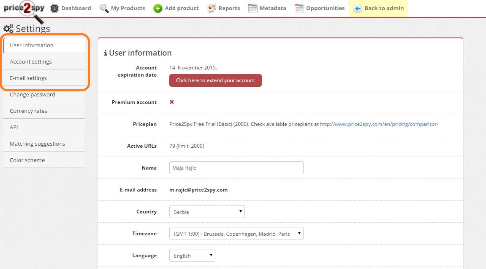
Task: Open the pricing comparison link
Action: pos(379,124)
